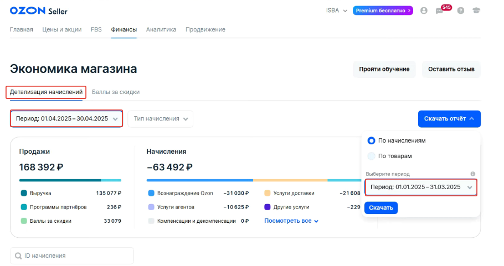Open the Финансы menu item
The height and width of the screenshot is (266, 504).
(x=124, y=29)
